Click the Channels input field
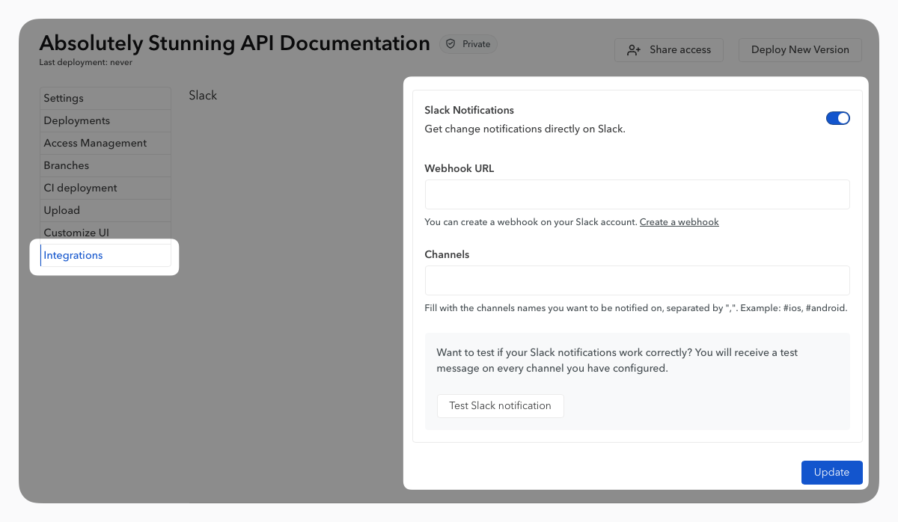 637,280
